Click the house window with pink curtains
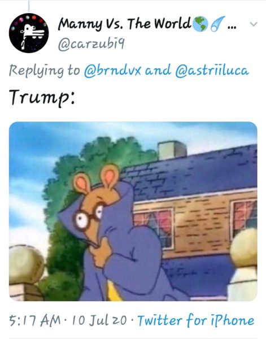Screen dimensions: 266x339 coord(155,228)
